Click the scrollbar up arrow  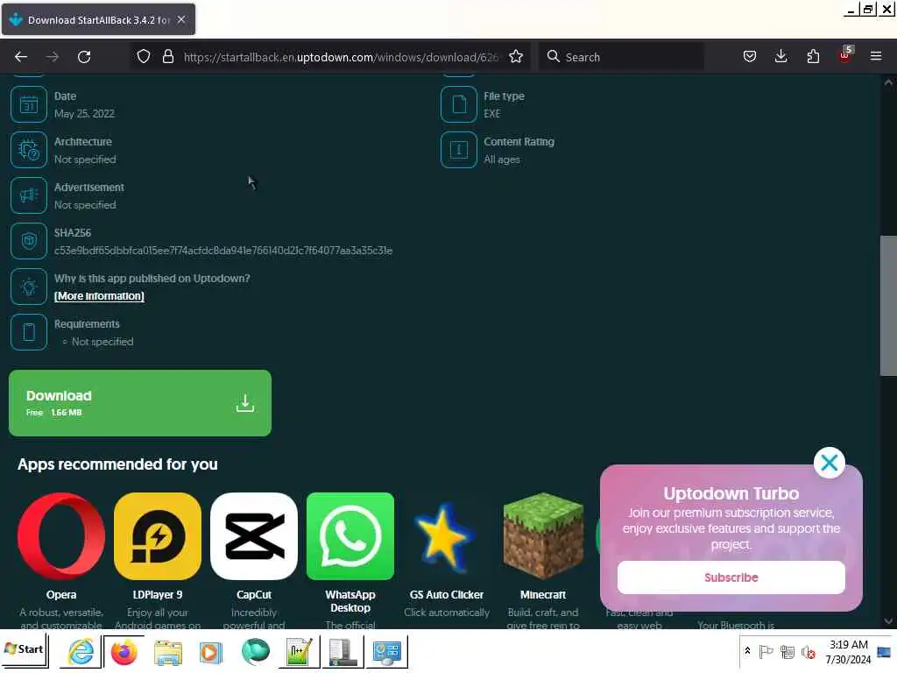[888, 81]
